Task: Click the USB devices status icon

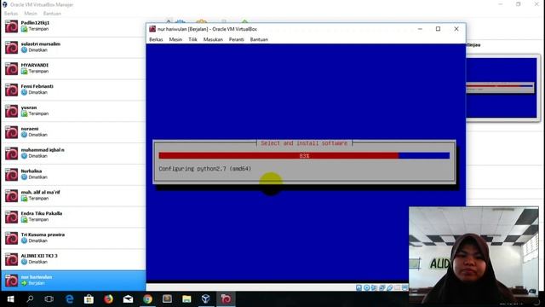Action: (x=390, y=287)
